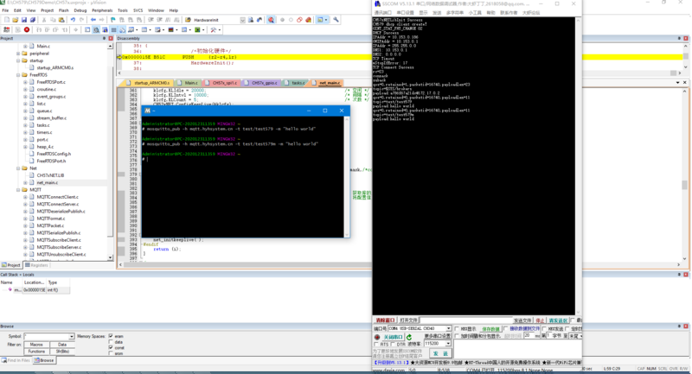
Task: Enable the RTS checkbox in SSCOM
Action: pos(376,344)
